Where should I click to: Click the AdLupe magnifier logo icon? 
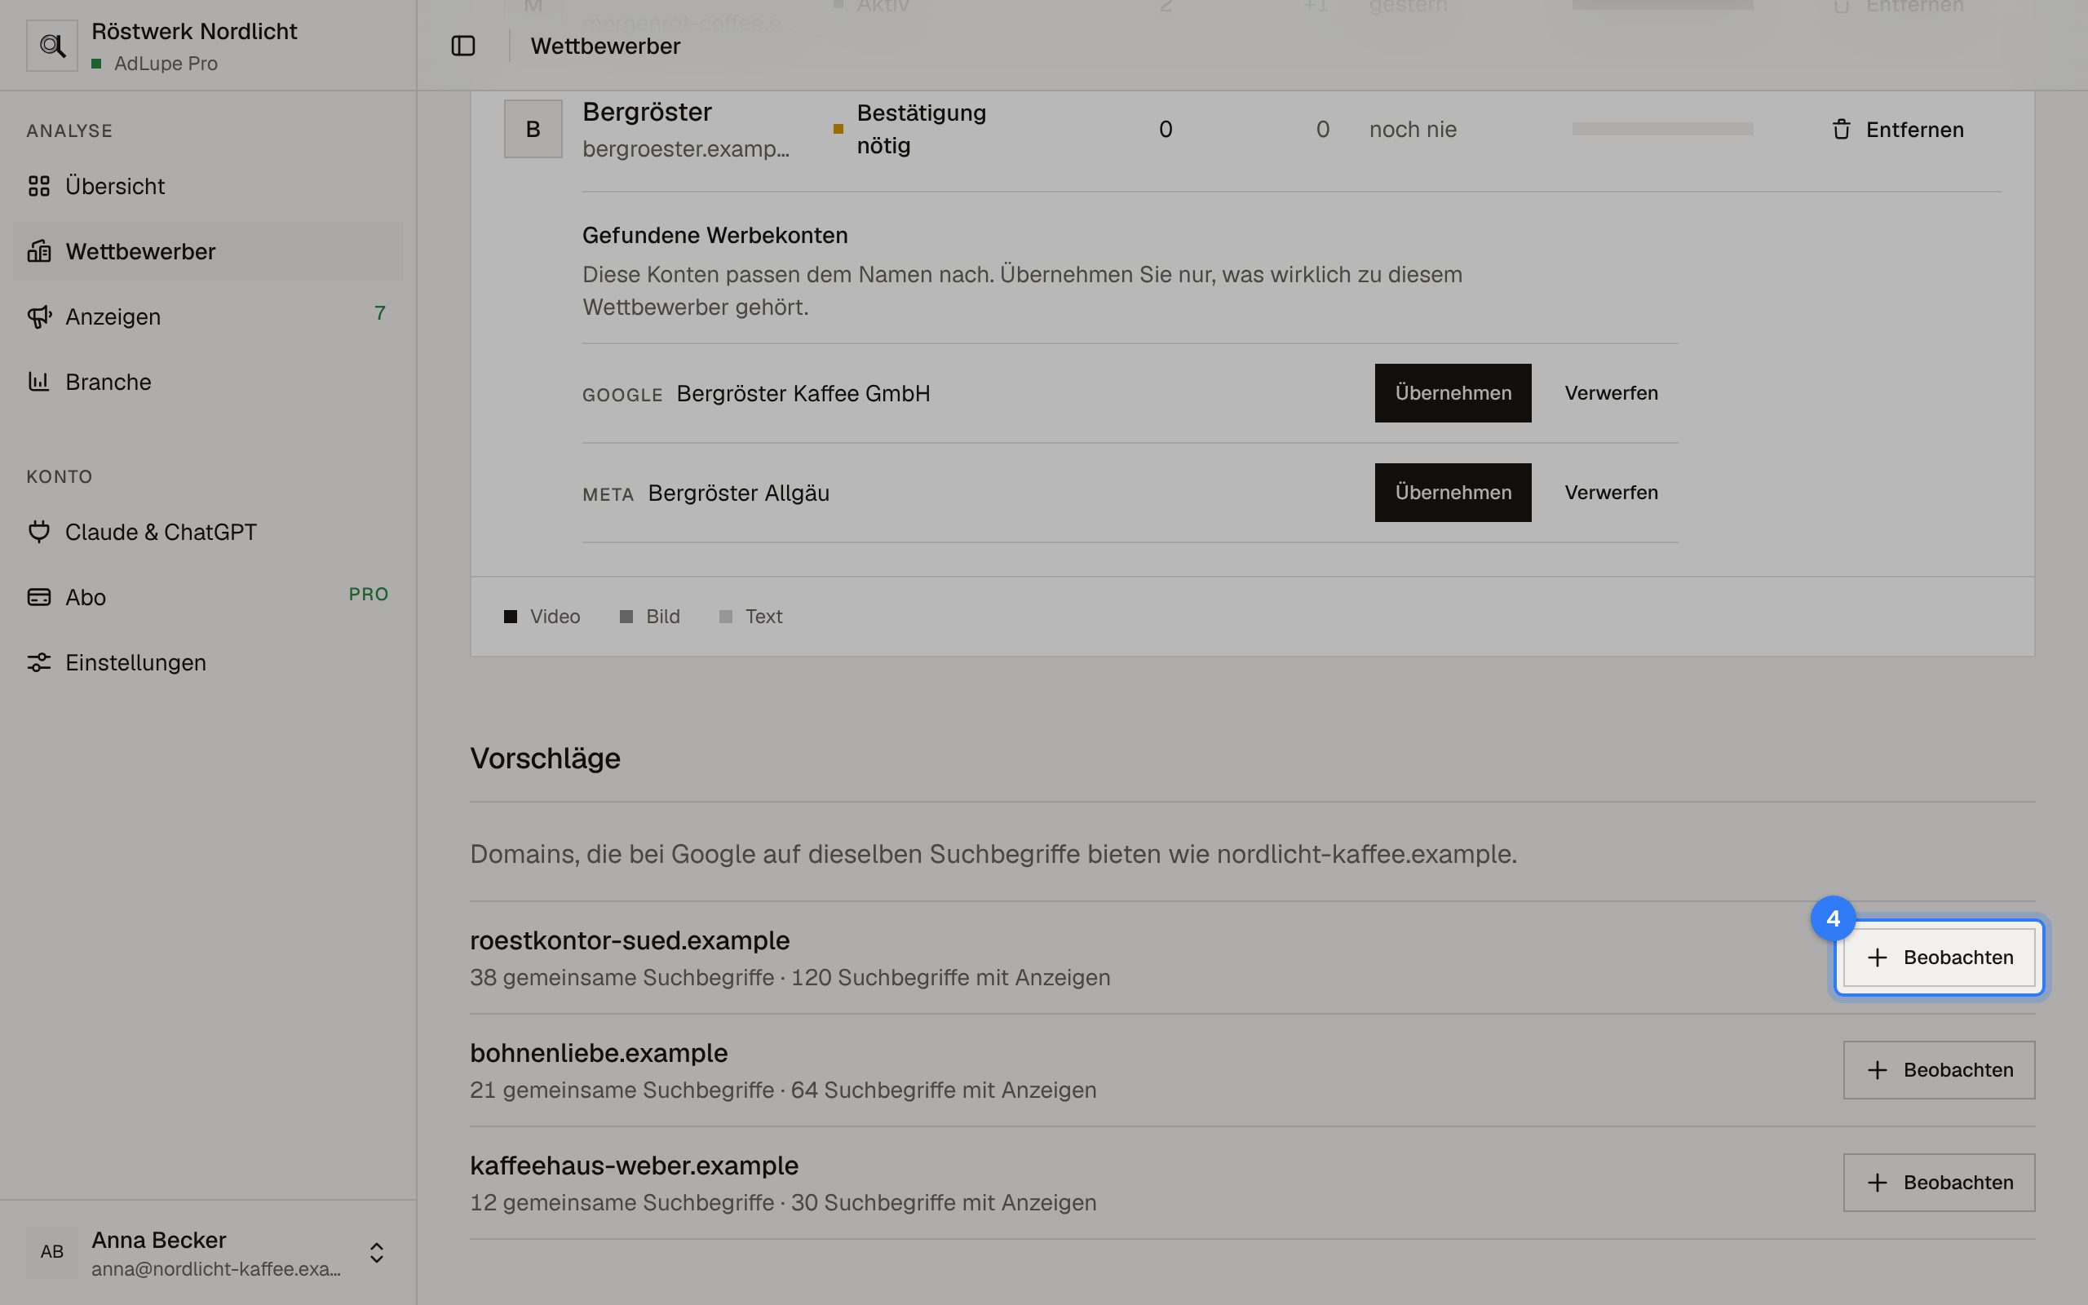pos(51,46)
